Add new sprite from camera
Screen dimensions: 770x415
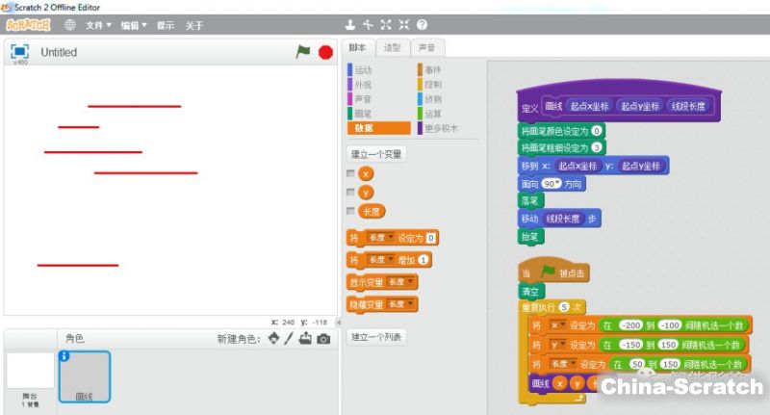pyautogui.click(x=323, y=339)
